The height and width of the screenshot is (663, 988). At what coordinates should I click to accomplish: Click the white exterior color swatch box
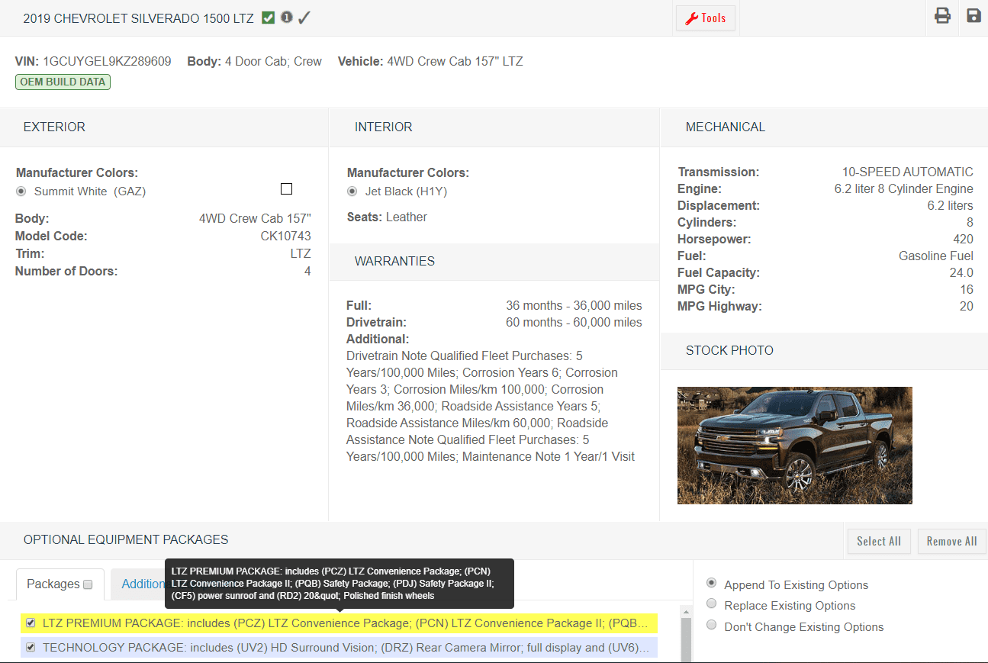pyautogui.click(x=287, y=189)
